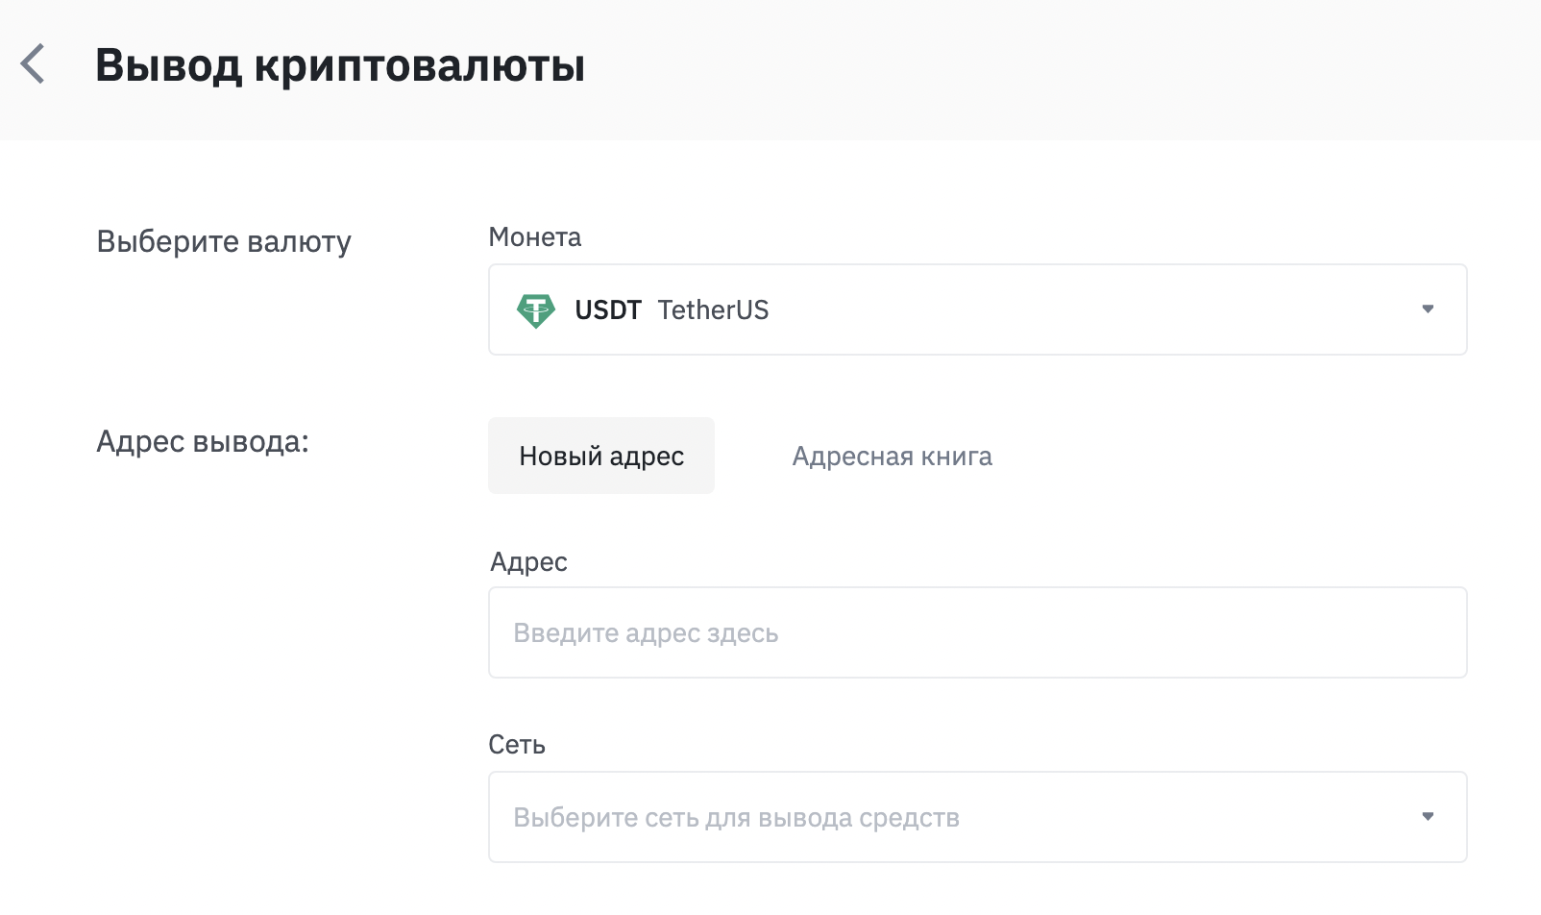Click the TetherUS coin name text
The image size is (1541, 915).
tap(713, 310)
